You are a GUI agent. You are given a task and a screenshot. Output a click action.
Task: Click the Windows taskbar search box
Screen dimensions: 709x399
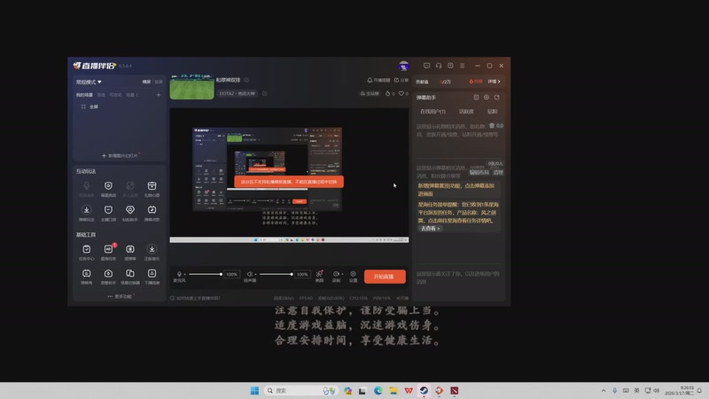[301, 390]
